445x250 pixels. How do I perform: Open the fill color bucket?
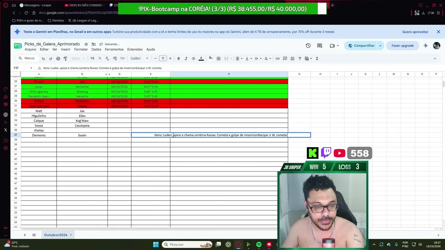pos(210,59)
